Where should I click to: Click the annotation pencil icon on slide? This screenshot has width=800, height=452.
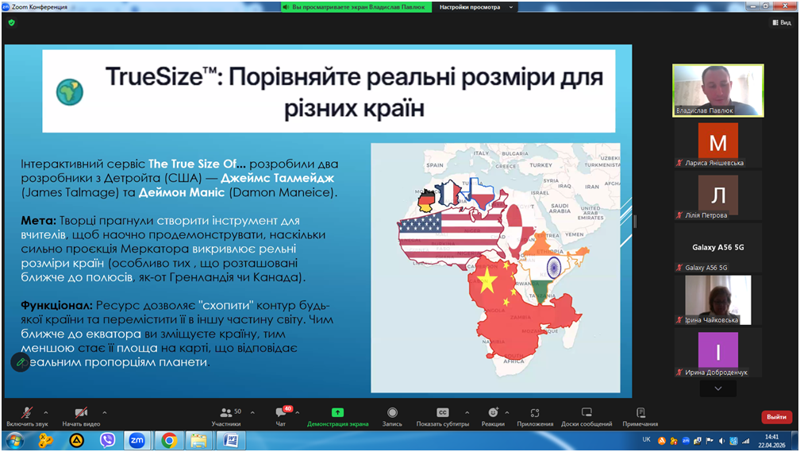[x=21, y=362]
